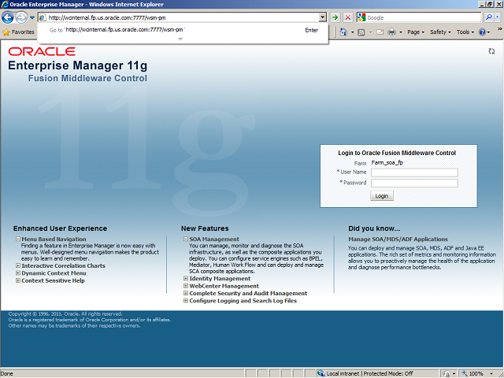Screen dimensions: 504x378
Task: Collapse the Menu Based Navigation section
Action: 18,239
